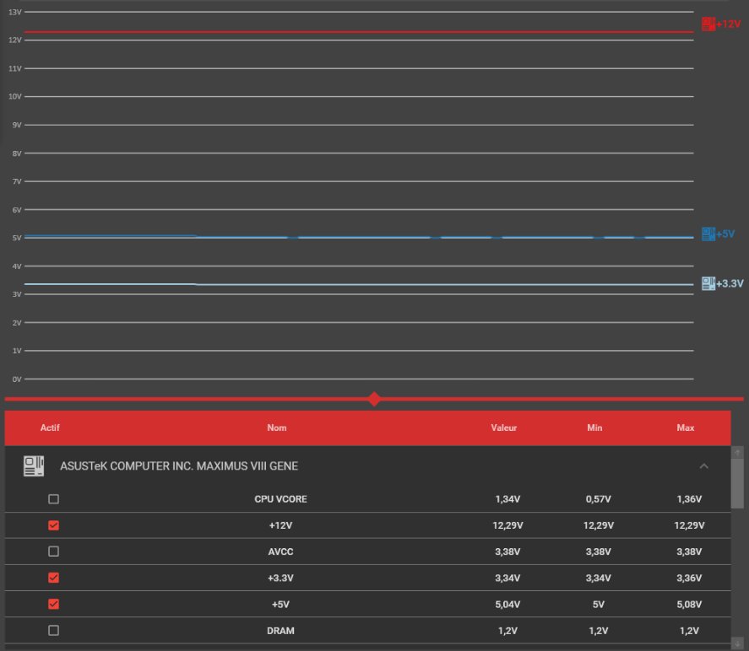This screenshot has height=651, width=749.
Task: Select the Valeur column header
Action: (504, 428)
